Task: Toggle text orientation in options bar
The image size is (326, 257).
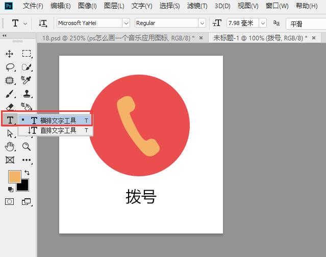Action: coord(43,23)
